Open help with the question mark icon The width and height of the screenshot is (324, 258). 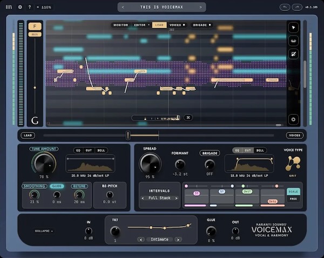pos(30,7)
